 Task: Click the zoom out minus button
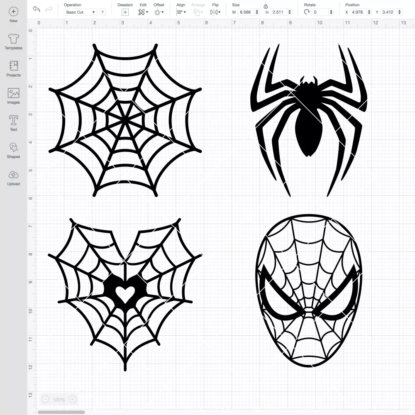pos(45,399)
